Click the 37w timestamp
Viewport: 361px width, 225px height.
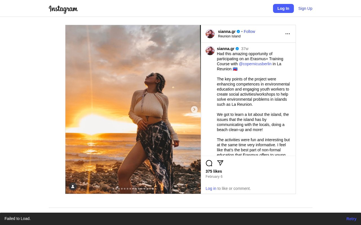pos(245,49)
